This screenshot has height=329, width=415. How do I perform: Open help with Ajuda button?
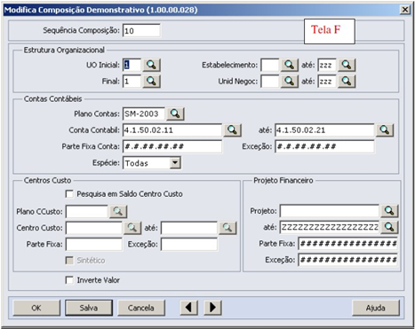[x=376, y=308]
